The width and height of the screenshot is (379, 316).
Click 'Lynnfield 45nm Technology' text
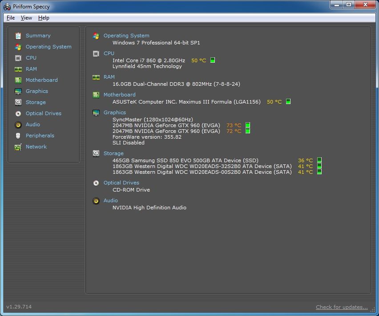(147, 66)
